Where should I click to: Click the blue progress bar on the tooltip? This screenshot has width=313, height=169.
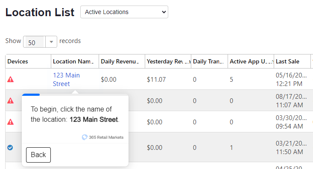pos(31,95)
